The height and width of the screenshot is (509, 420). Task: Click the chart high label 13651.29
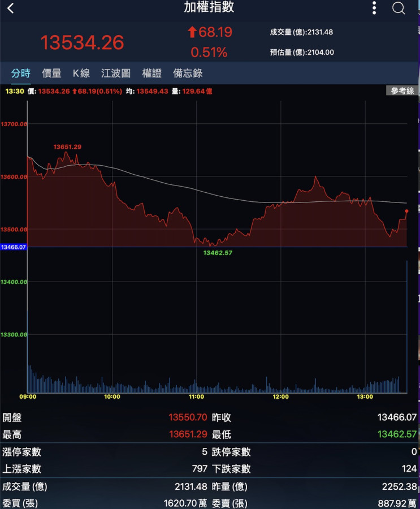(67, 146)
